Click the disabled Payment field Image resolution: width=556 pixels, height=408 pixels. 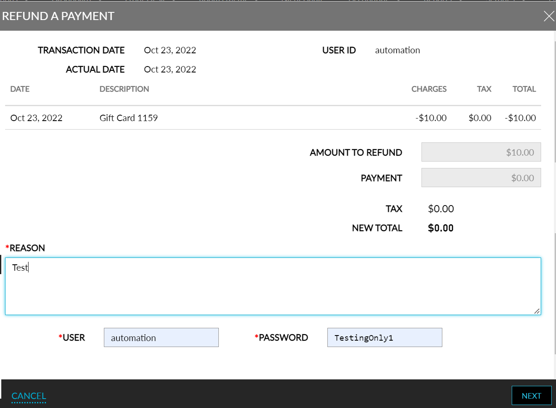click(481, 178)
